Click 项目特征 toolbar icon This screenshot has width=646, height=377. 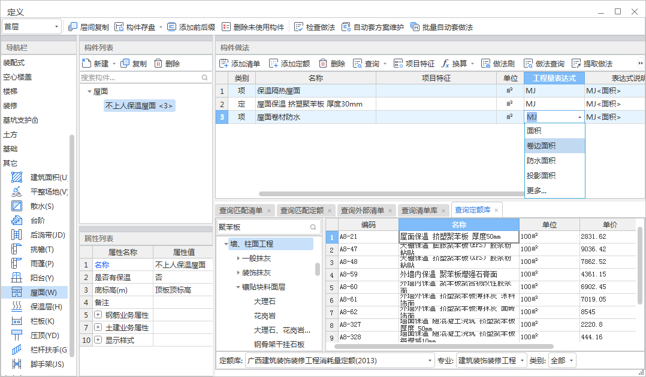[398, 63]
